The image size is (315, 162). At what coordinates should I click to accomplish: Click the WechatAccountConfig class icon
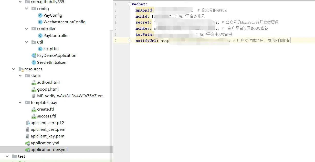pyautogui.click(x=40, y=22)
